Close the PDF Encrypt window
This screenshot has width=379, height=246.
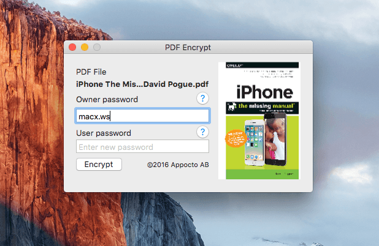pos(72,47)
